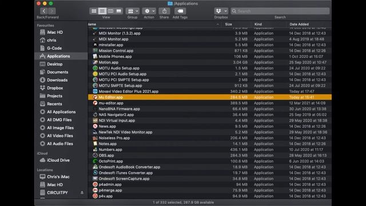Image resolution: width=366 pixels, height=206 pixels.
Task: Sort by the Kind column header
Action: [258, 24]
